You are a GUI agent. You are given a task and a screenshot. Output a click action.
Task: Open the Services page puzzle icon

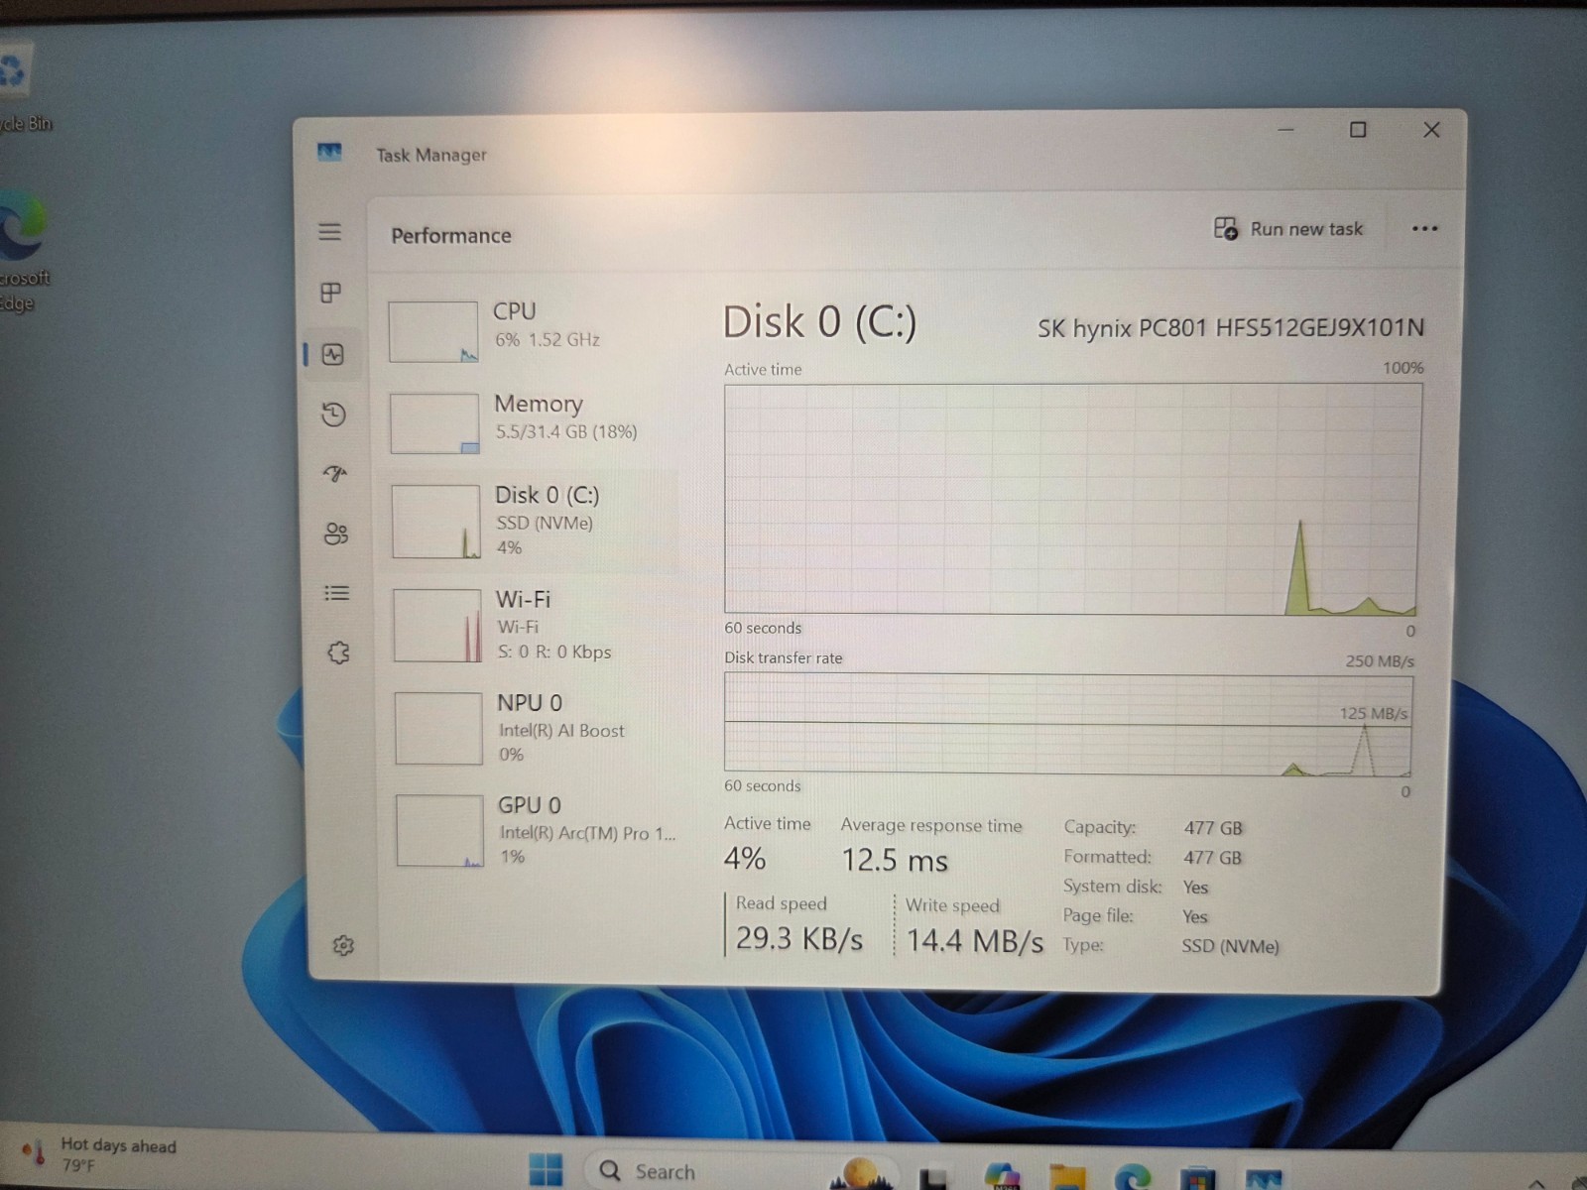click(x=338, y=653)
